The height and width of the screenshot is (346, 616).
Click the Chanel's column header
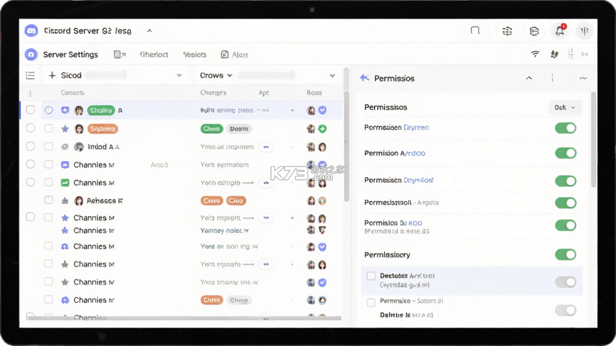coord(214,93)
